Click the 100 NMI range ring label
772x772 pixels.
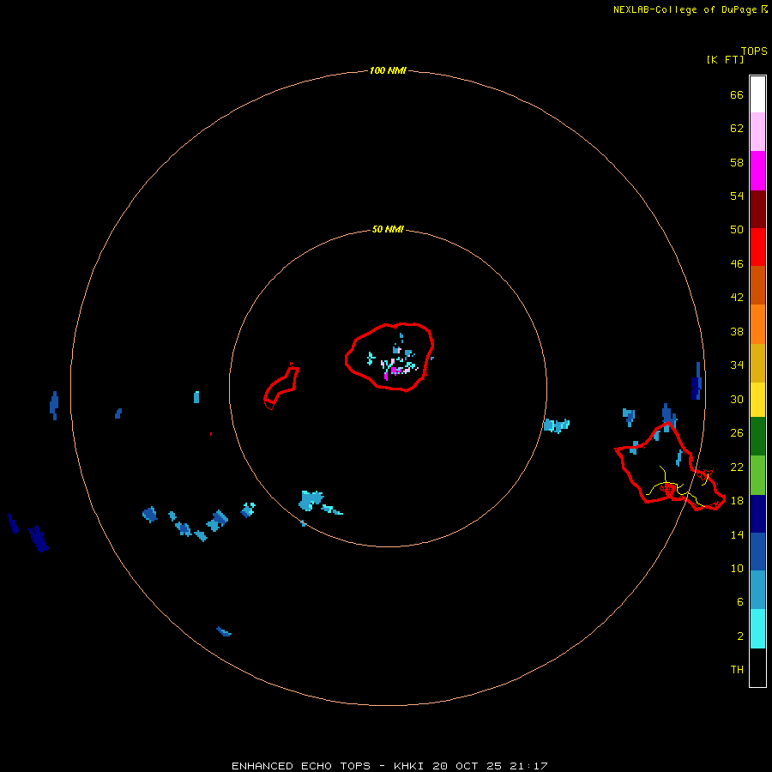[x=388, y=70]
